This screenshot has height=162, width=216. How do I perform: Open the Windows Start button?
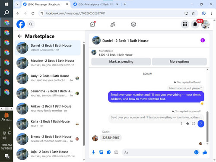(6, 4)
